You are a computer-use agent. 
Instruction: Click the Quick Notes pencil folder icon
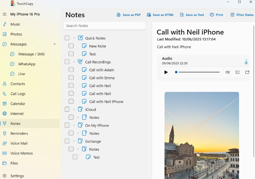[x=80, y=38]
